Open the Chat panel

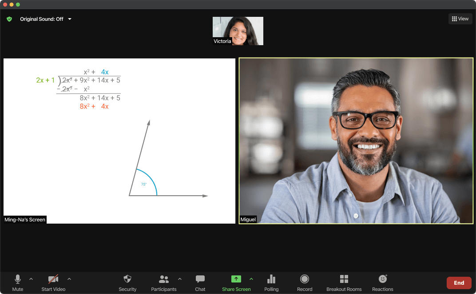click(x=200, y=283)
